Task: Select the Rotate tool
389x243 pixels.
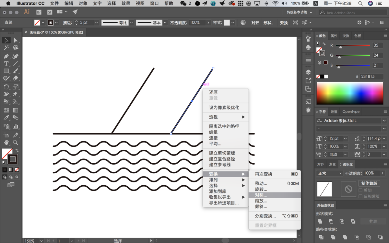Action: 6,87
